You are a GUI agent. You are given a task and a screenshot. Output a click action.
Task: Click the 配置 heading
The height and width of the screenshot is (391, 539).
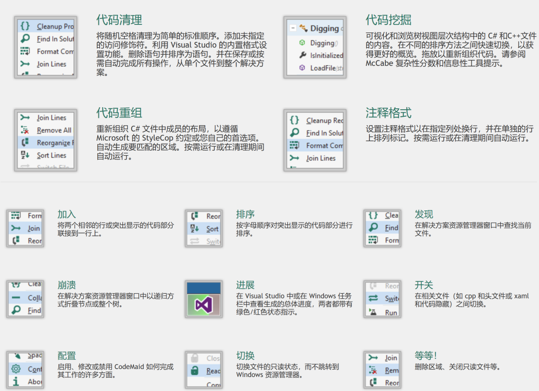pos(66,356)
